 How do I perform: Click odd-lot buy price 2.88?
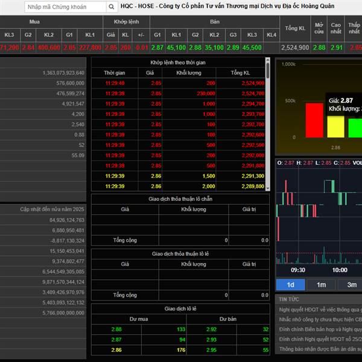click(116, 329)
